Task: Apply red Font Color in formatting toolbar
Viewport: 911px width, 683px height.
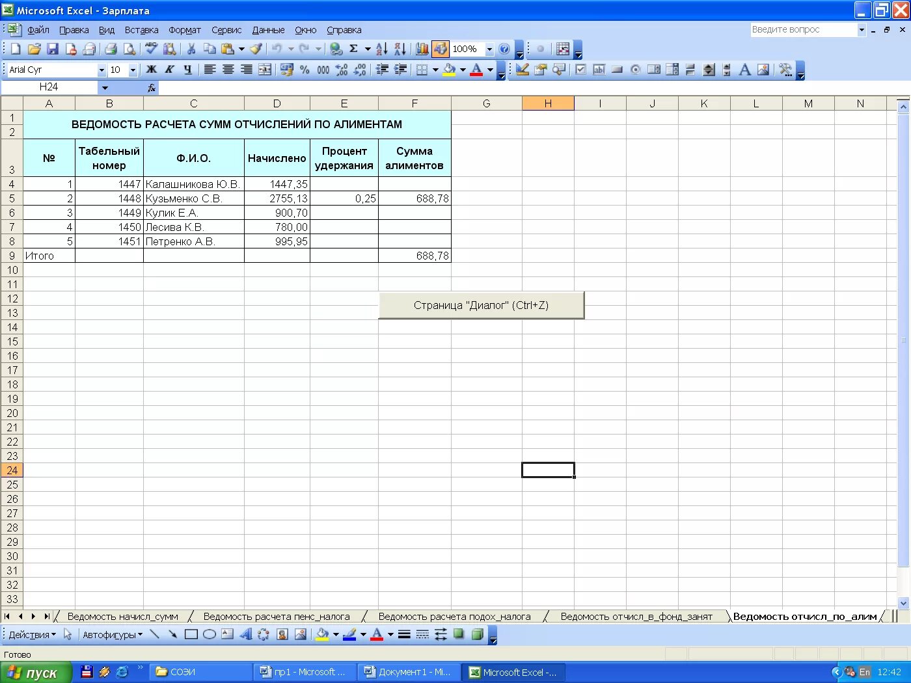Action: click(476, 70)
